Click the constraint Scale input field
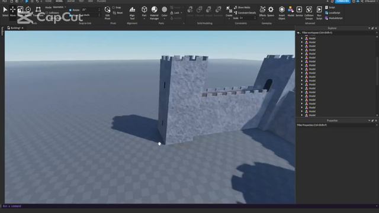The height and width of the screenshot is (213, 379). [248, 18]
